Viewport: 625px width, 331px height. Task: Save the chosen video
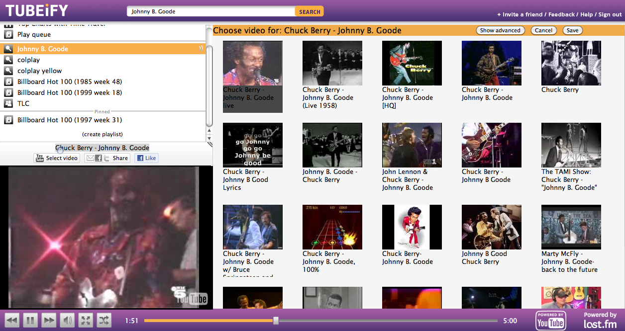pyautogui.click(x=572, y=30)
